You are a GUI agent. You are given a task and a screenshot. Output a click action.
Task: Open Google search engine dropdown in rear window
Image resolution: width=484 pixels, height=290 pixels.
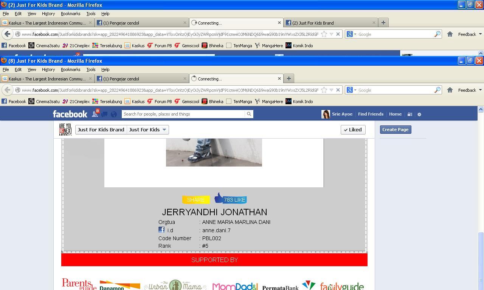tap(351, 34)
